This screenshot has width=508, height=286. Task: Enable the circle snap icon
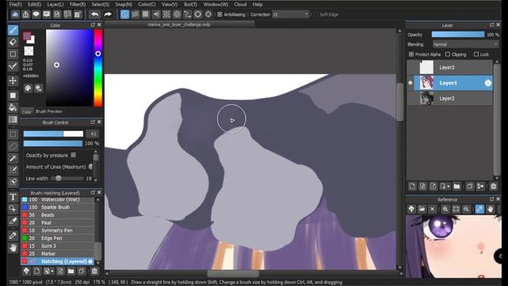177,14
